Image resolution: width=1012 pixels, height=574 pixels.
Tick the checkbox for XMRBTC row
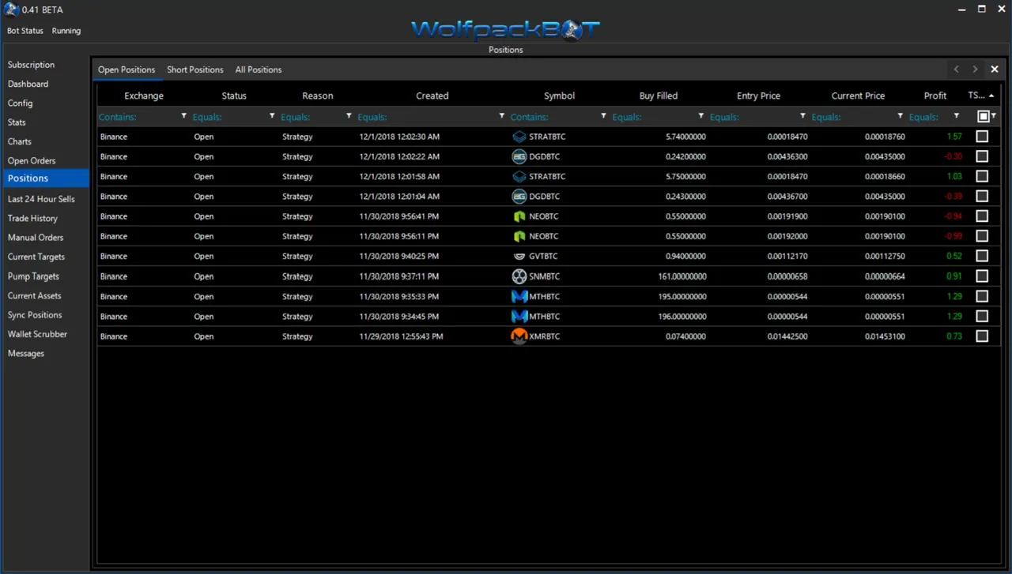coord(982,336)
